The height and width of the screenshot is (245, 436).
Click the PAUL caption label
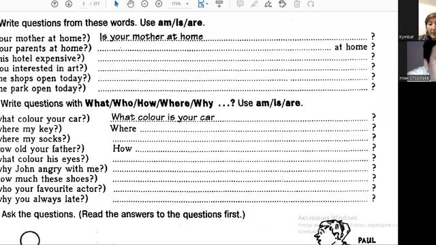point(367,240)
